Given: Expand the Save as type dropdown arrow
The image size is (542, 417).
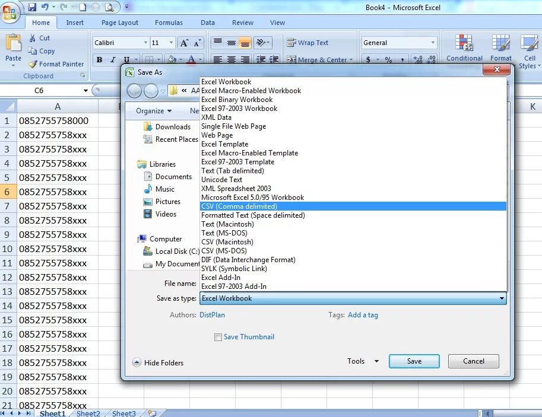Looking at the screenshot, I should coord(502,298).
